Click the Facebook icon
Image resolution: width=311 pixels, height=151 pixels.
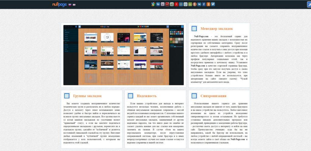coord(204,4)
